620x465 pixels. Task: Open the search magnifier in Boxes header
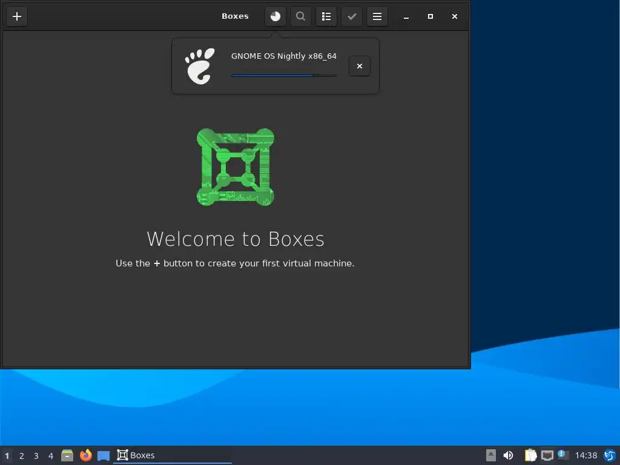[300, 16]
